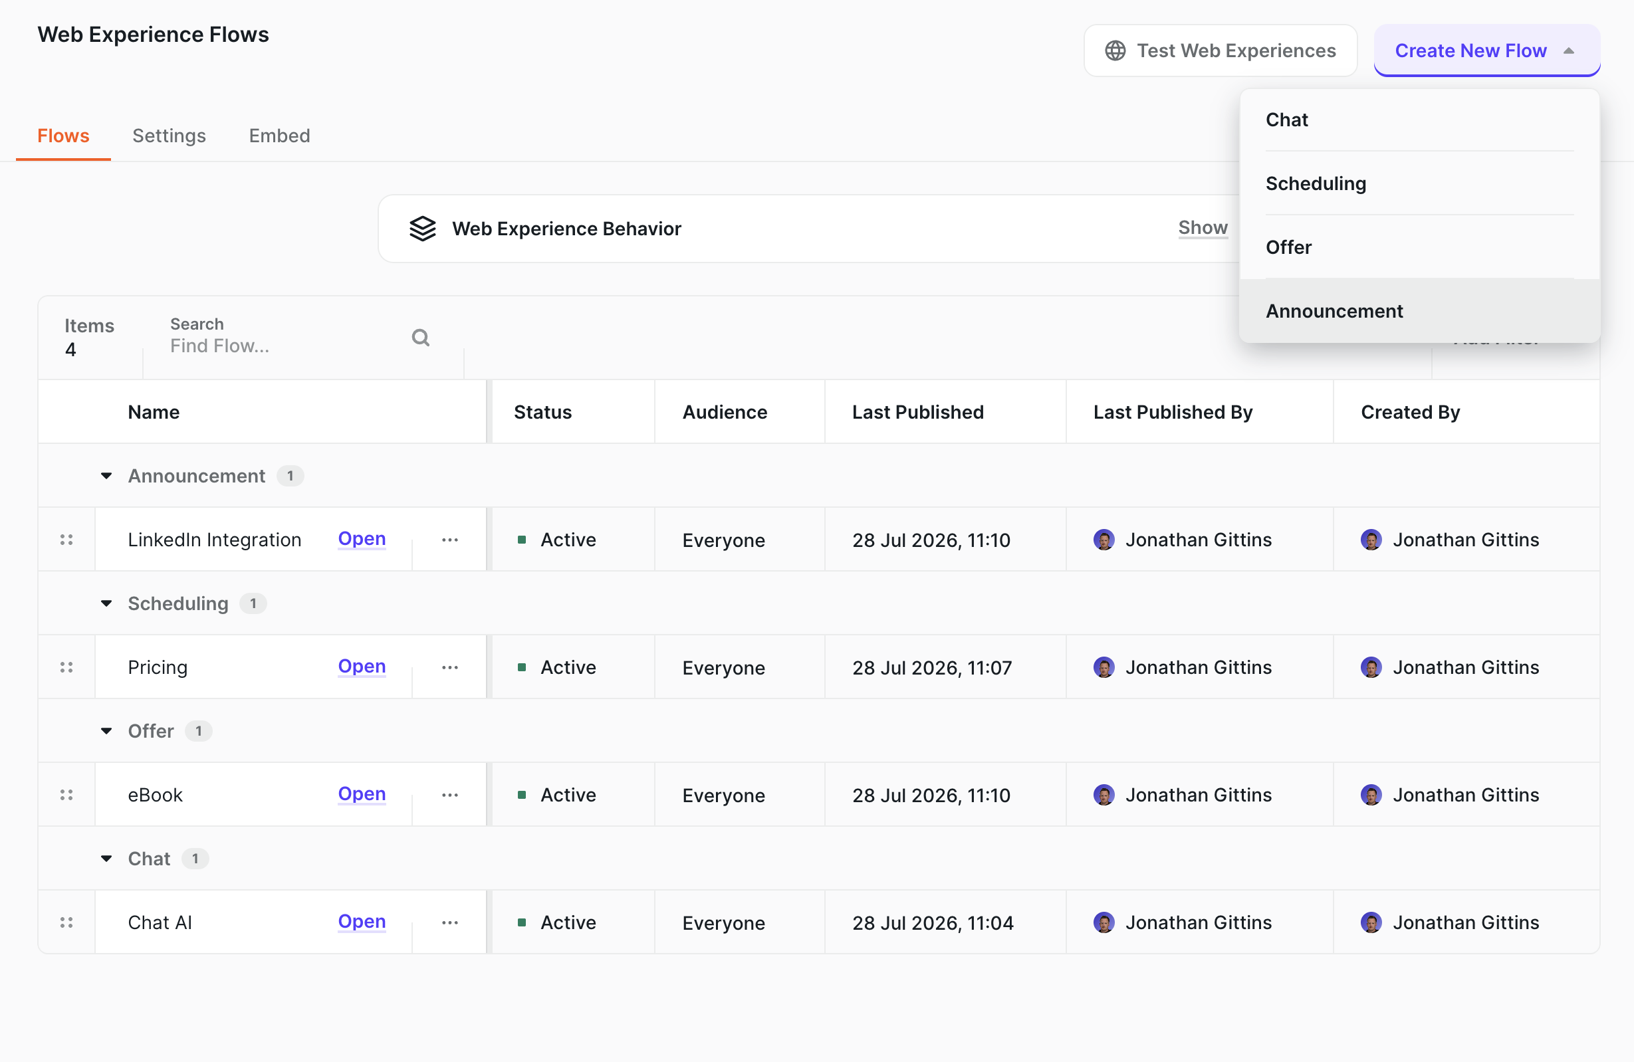Choose Offer from the new flow menu
This screenshot has width=1634, height=1062.
(x=1419, y=247)
